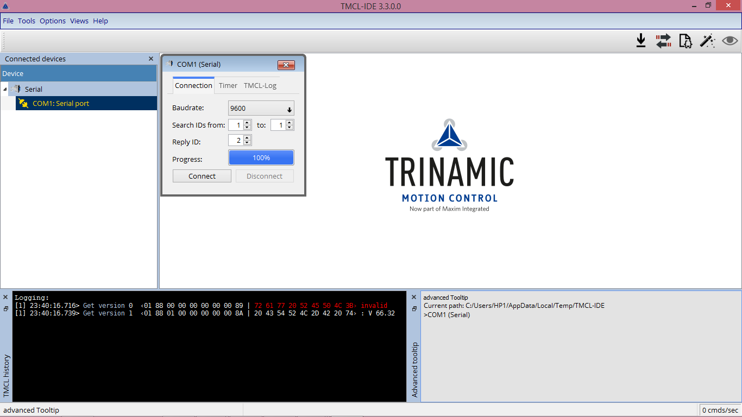Switch to the Timer tab
The image size is (742, 417).
pyautogui.click(x=228, y=85)
